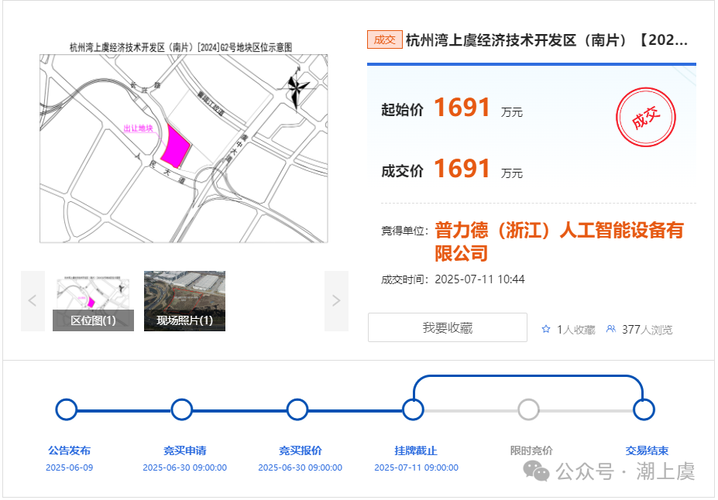Click the 公告发布 label
718x500 pixels.
(x=70, y=450)
